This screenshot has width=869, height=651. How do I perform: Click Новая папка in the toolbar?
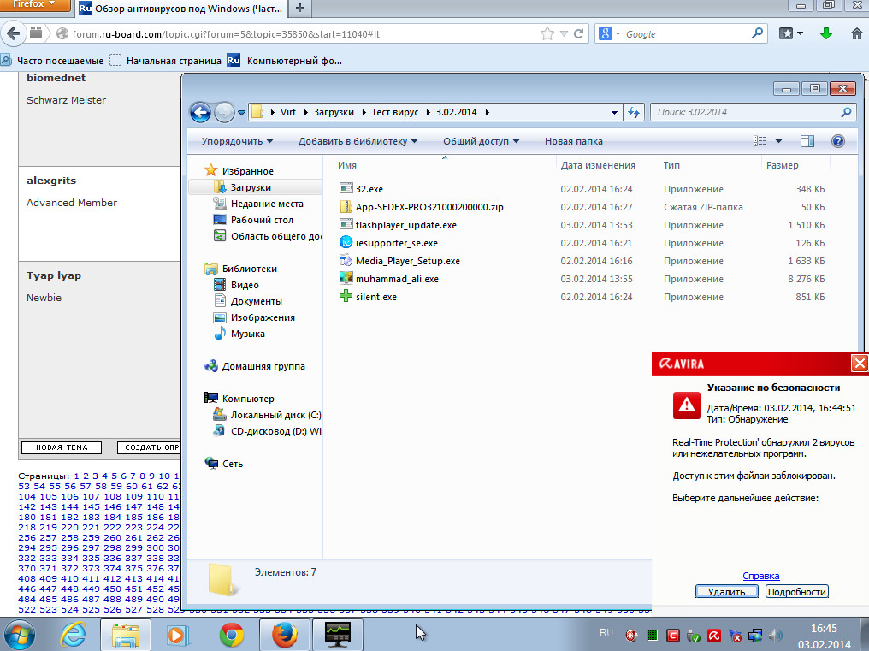point(573,141)
